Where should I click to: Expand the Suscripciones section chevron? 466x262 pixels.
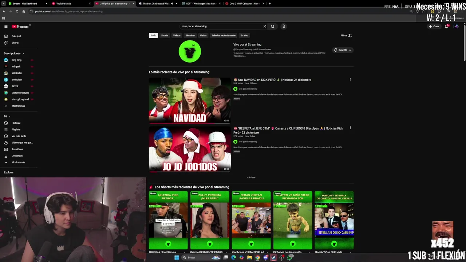23,53
